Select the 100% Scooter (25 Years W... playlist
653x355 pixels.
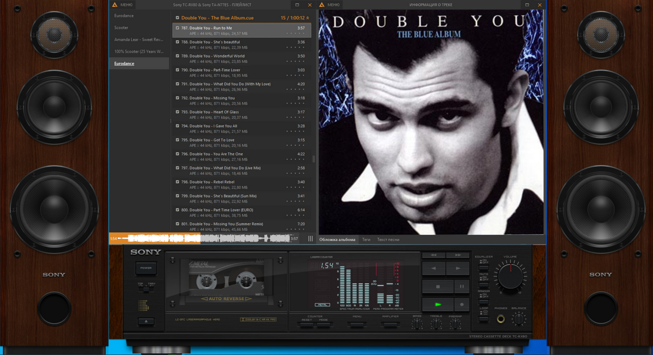click(x=139, y=51)
